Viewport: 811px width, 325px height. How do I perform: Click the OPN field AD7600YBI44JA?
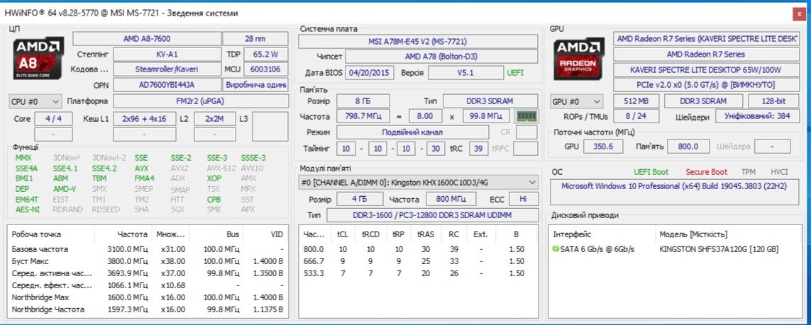click(x=167, y=84)
